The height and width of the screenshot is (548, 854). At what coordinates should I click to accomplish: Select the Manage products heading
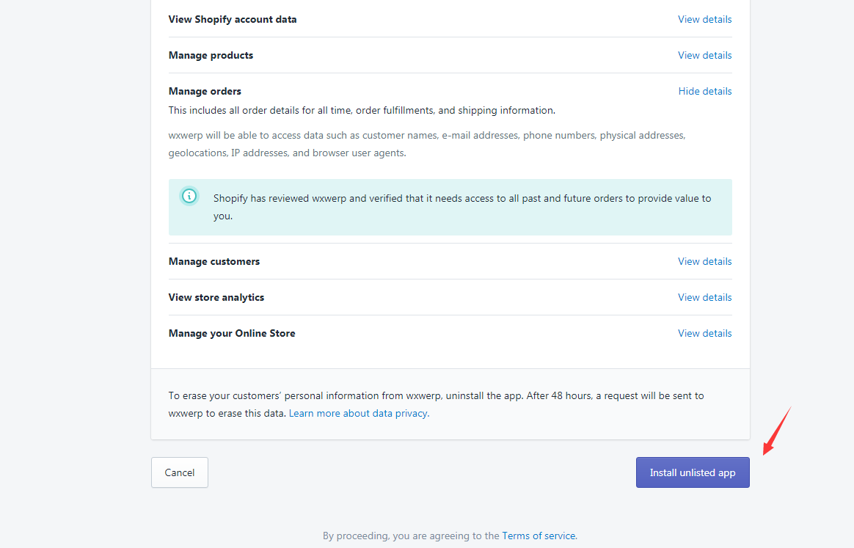211,55
